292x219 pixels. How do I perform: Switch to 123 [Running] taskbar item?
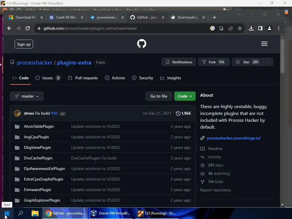[x=157, y=213]
